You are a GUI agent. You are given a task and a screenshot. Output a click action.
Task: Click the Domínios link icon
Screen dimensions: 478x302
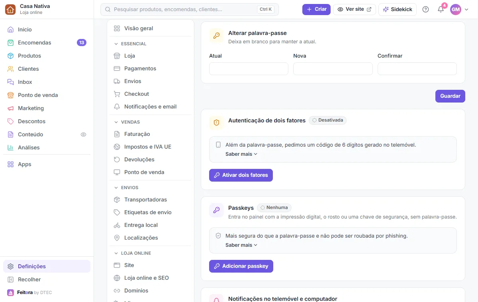117,290
